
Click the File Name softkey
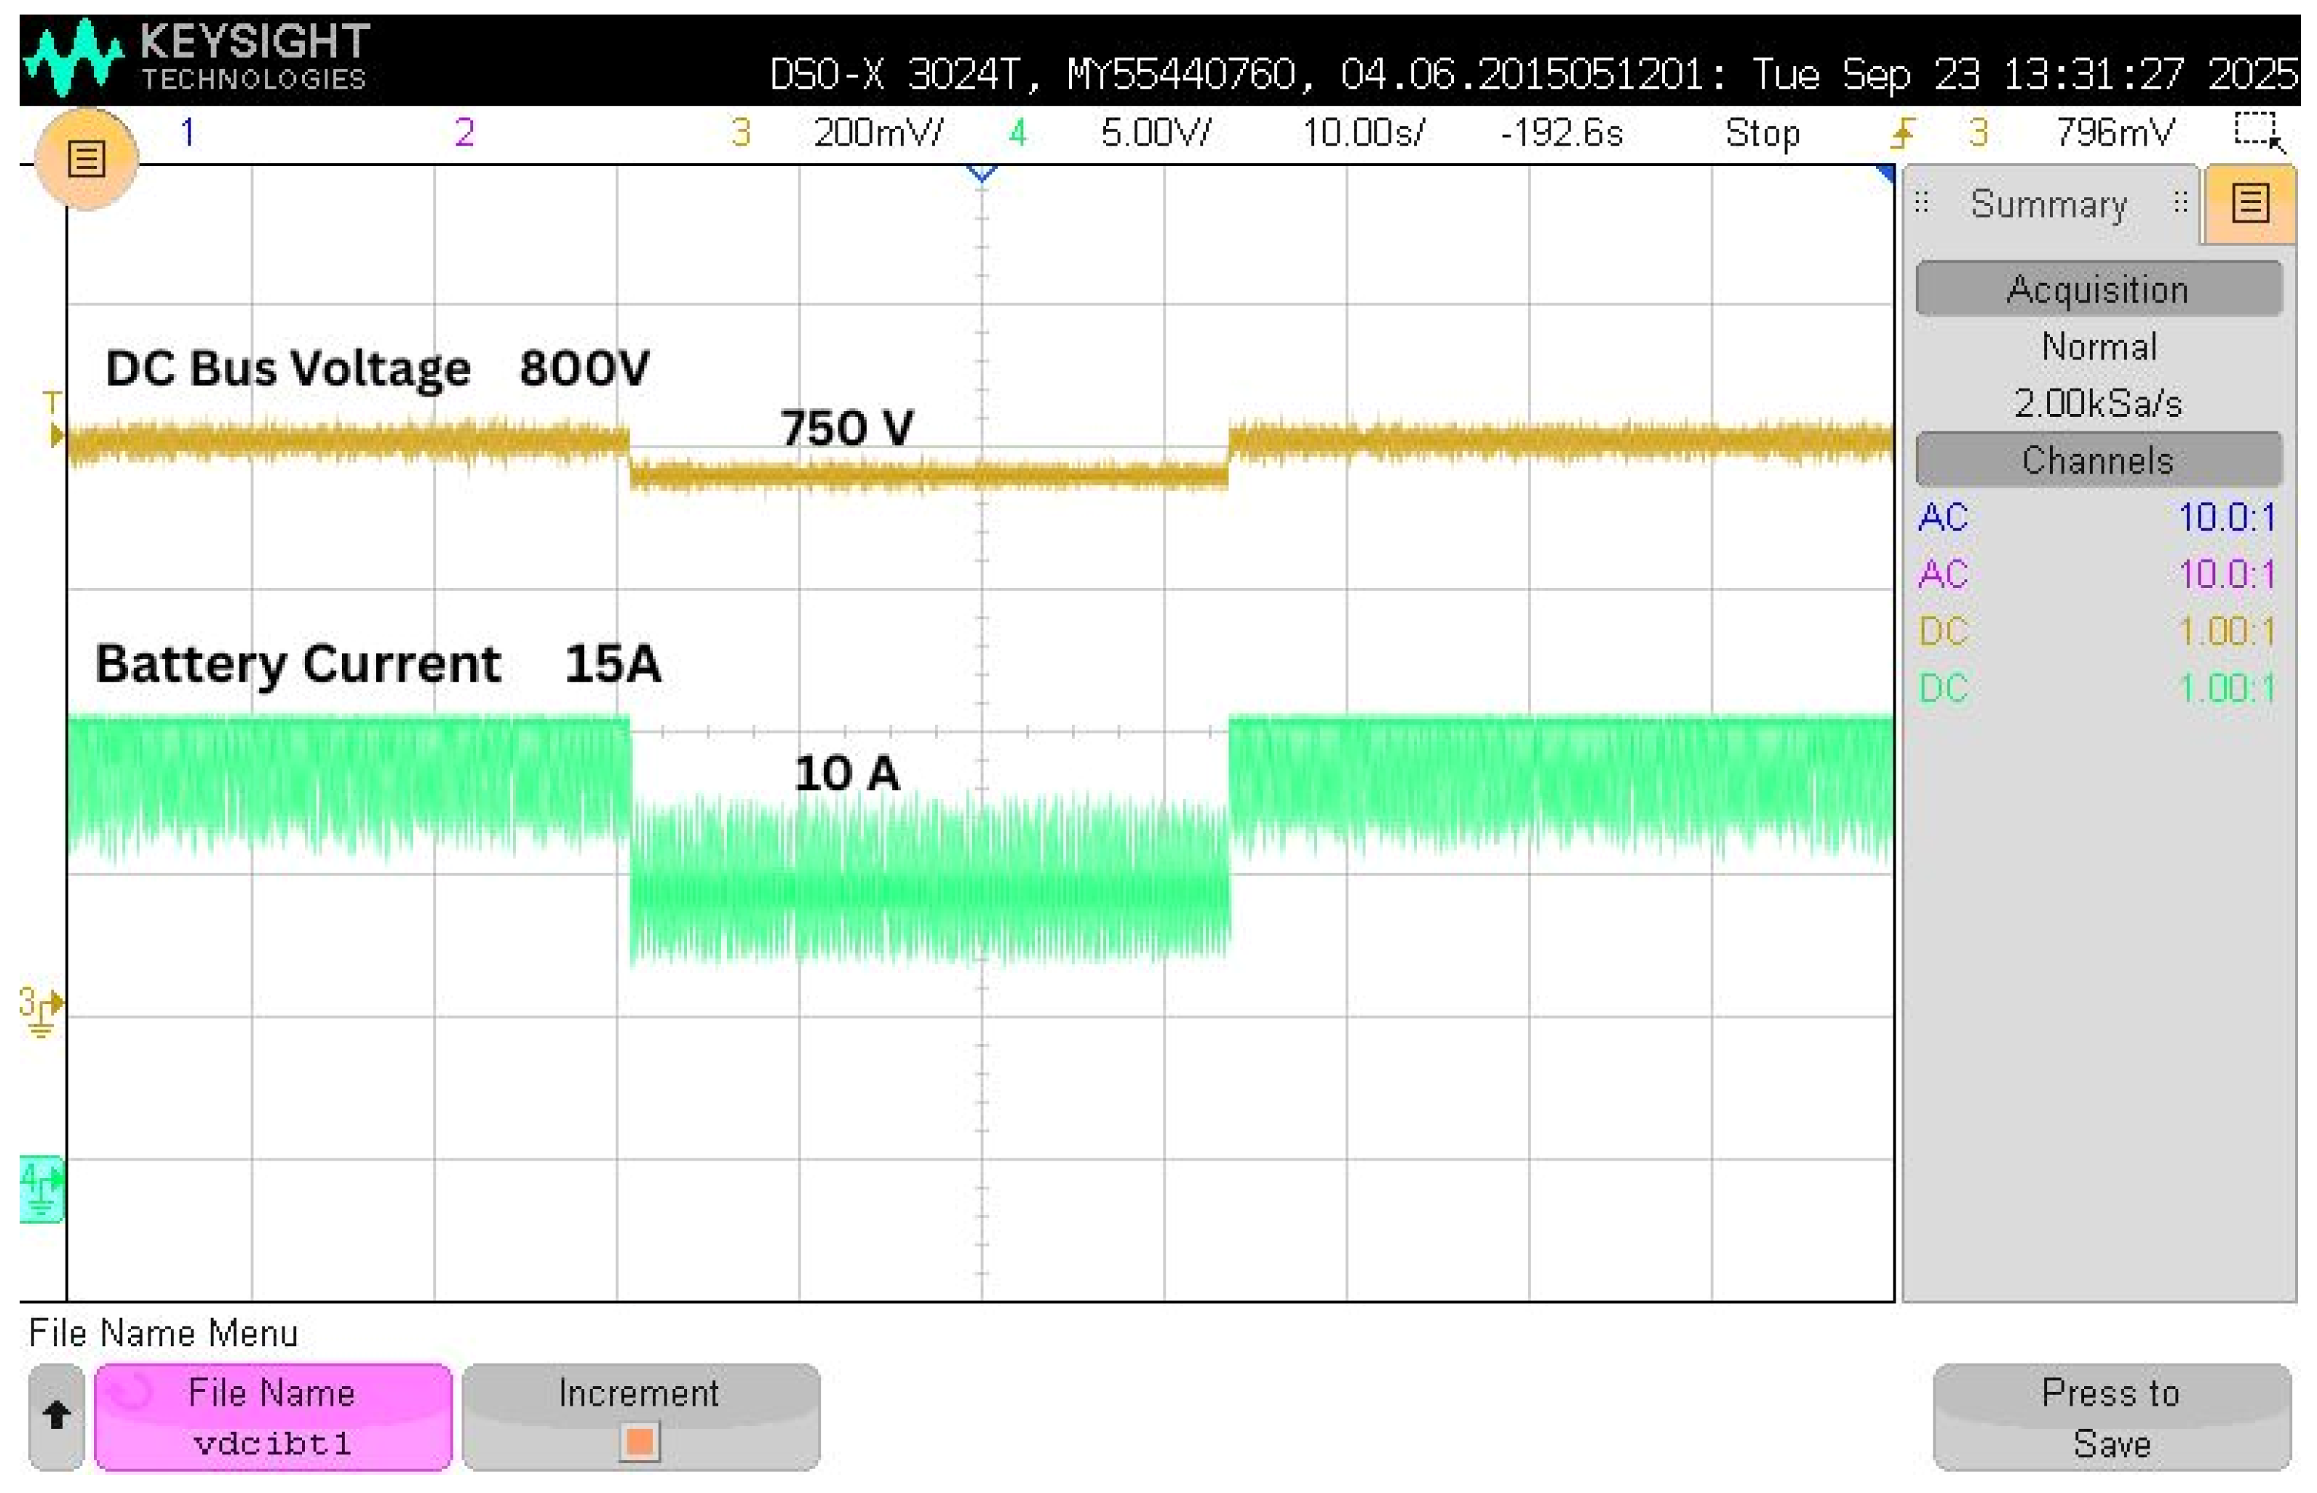click(x=272, y=1417)
